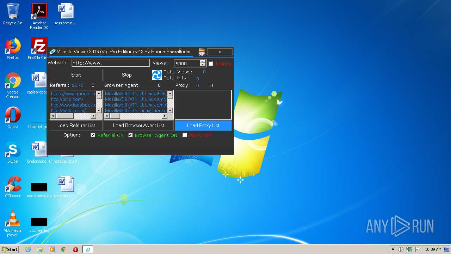Click Load Browser Agent List button
This screenshot has height=254, width=451.
(138, 125)
